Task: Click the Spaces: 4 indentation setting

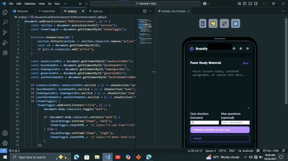Action: click(x=210, y=151)
